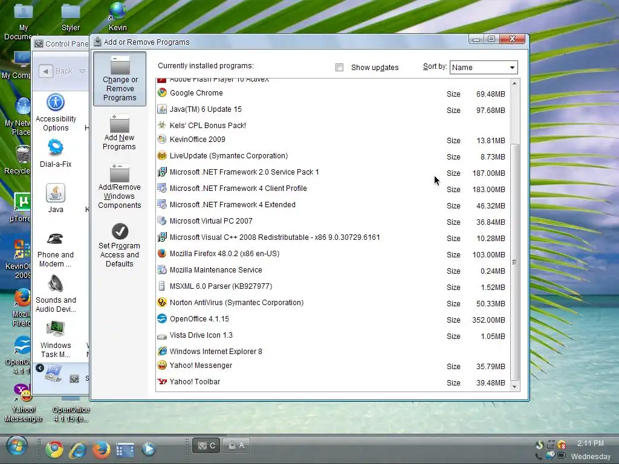This screenshot has width=619, height=464.
Task: Select Change or Remove Programs tab
Action: pyautogui.click(x=120, y=79)
